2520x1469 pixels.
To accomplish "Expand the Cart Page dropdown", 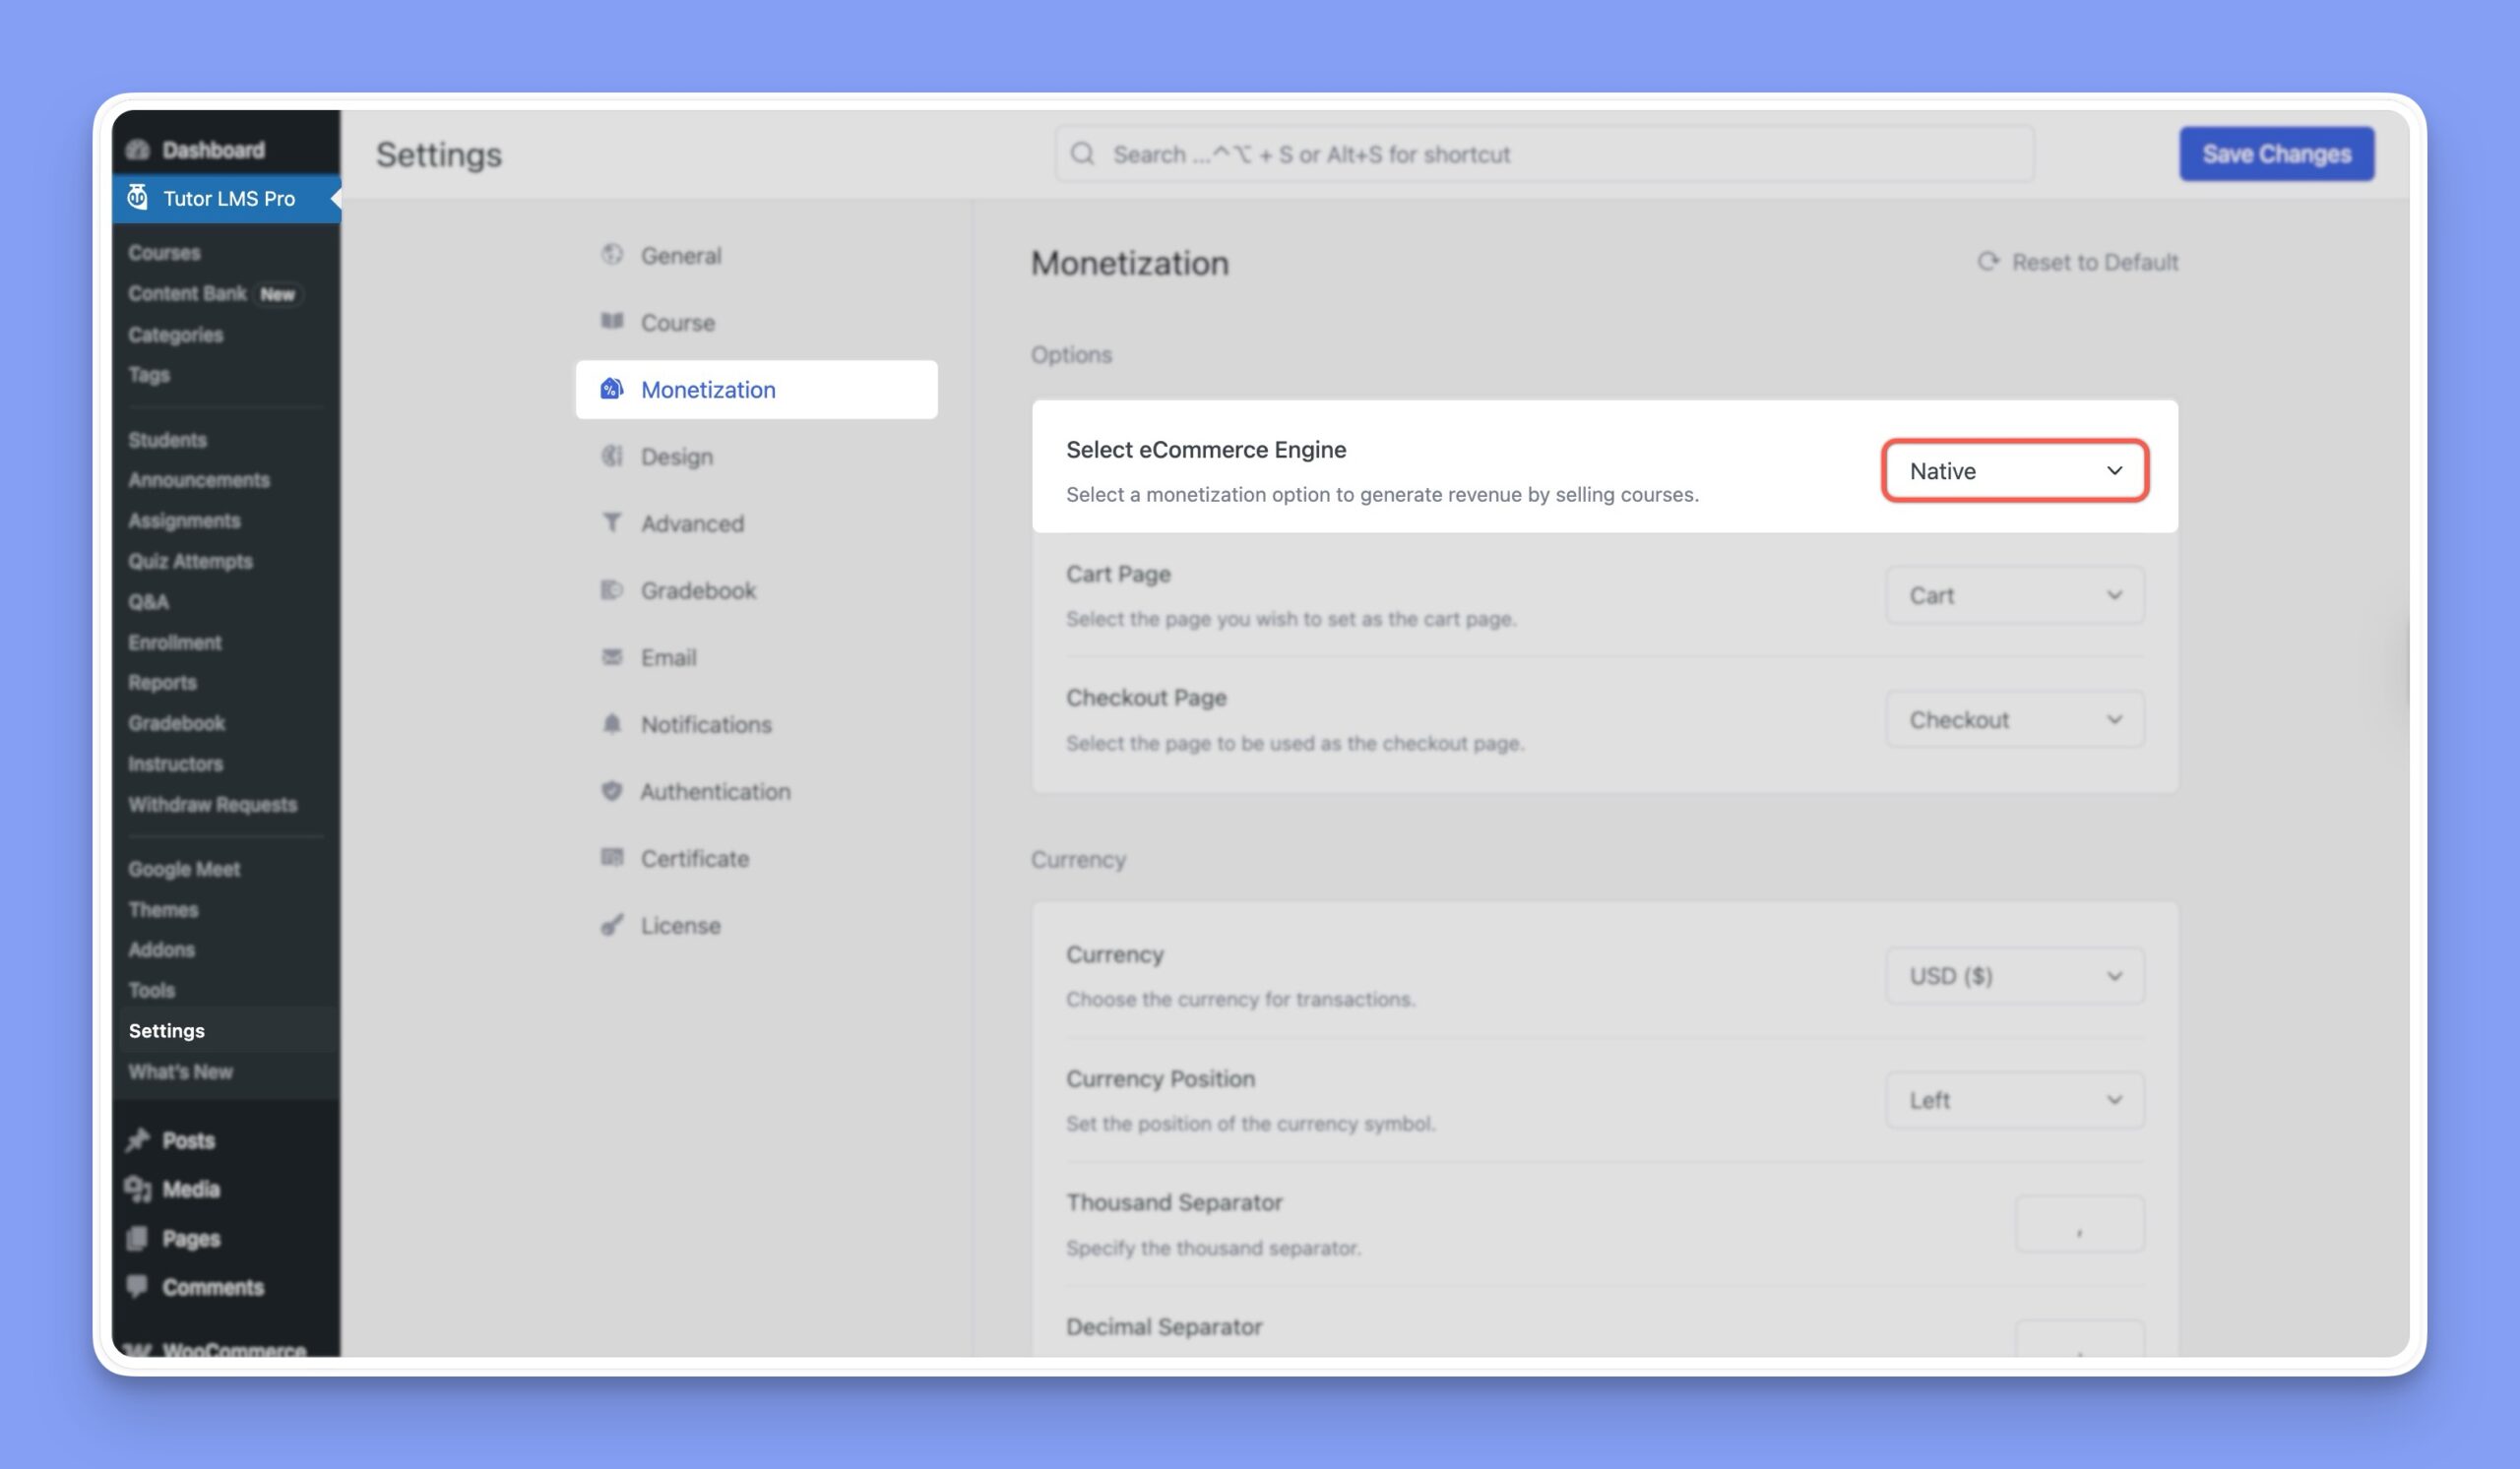I will coord(2014,595).
